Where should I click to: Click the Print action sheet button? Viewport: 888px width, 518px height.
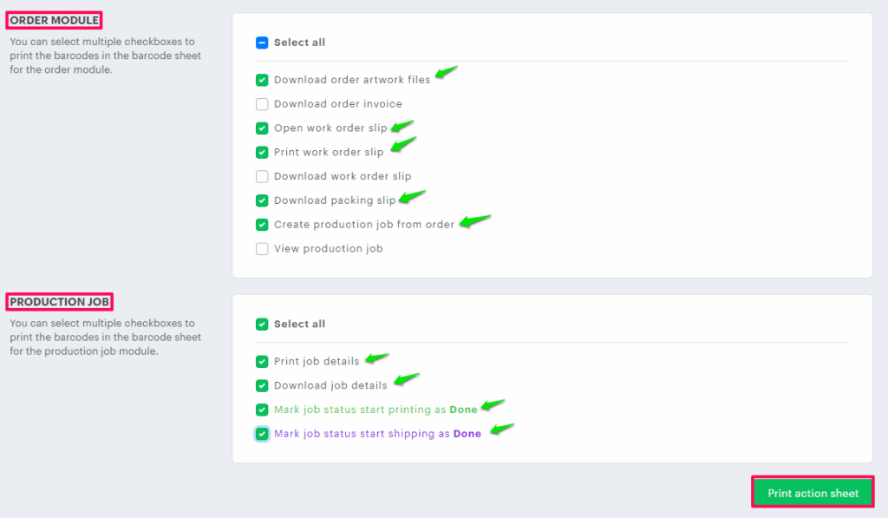(x=813, y=494)
